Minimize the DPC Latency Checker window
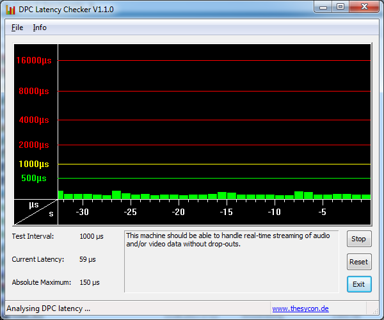 [324, 7]
